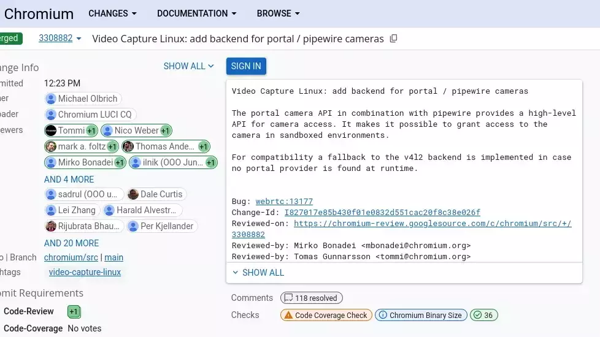Click mark a. foltz avatar photo
Image resolution: width=600 pixels, height=337 pixels.
click(50, 146)
